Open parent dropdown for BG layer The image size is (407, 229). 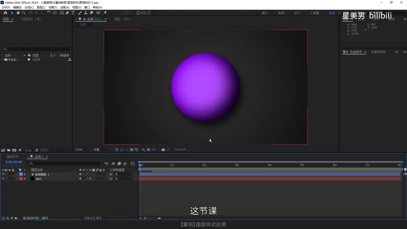124,179
